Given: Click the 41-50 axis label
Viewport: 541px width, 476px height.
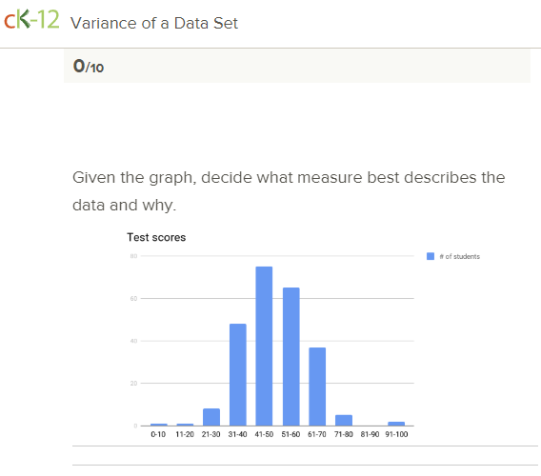Looking at the screenshot, I should click(264, 434).
